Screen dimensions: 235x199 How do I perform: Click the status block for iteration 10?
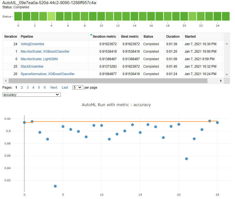click(x=101, y=16)
